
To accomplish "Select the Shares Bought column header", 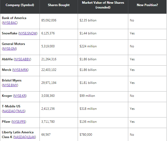I will click(x=58, y=5).
